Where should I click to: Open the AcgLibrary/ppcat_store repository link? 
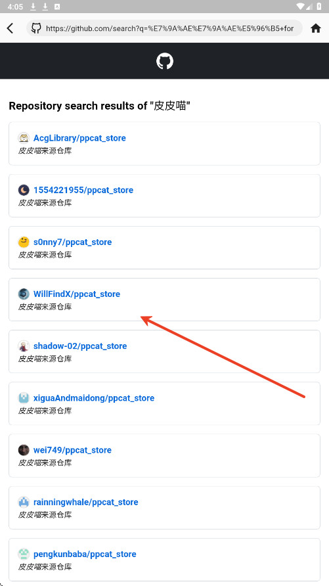79,138
